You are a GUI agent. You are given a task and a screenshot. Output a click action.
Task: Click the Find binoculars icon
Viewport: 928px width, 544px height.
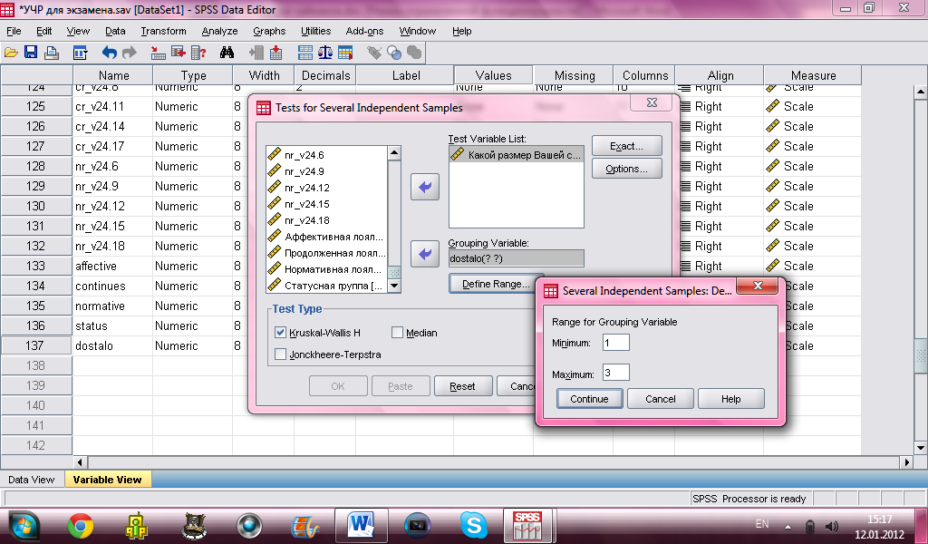tap(227, 53)
